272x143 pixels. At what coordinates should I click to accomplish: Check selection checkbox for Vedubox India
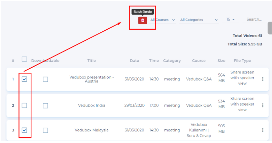(x=25, y=105)
